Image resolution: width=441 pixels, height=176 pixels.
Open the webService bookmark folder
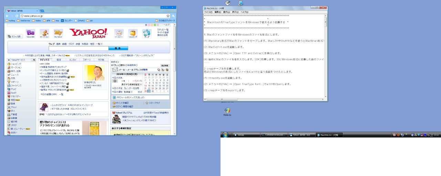[x=24, y=21]
